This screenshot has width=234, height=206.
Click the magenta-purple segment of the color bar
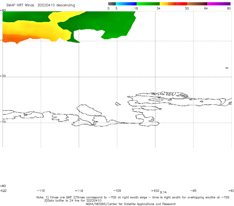[219, 4]
